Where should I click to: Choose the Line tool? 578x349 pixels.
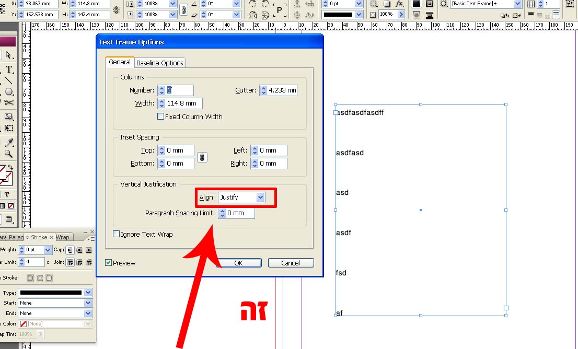(9, 81)
